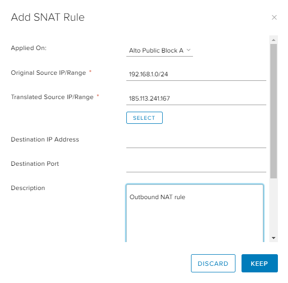Viewport: 288px width, 283px height.
Task: Click the Original Source IP/Range label
Action: point(49,73)
